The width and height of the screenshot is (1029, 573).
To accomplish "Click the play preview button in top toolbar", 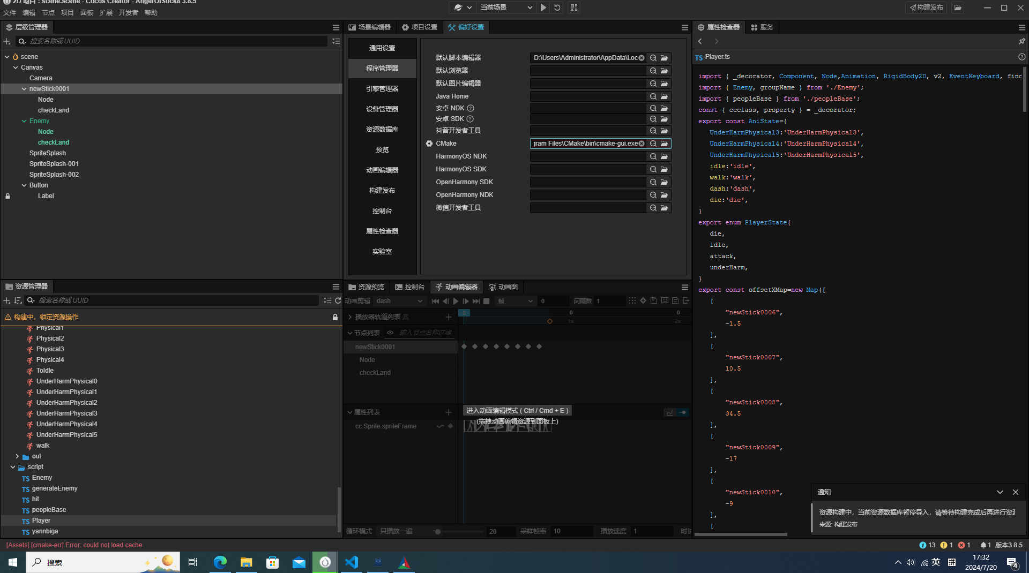I will coord(543,7).
